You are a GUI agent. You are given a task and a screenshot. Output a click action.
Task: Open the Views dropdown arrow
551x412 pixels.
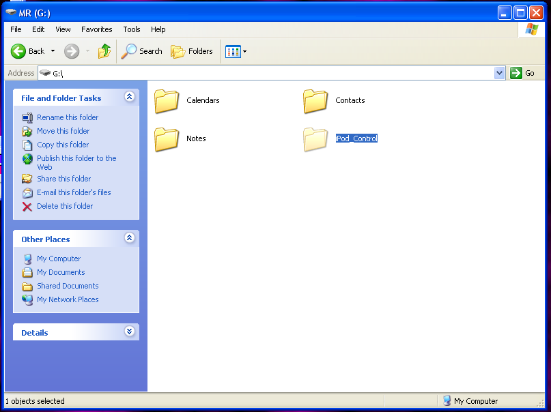tap(244, 52)
